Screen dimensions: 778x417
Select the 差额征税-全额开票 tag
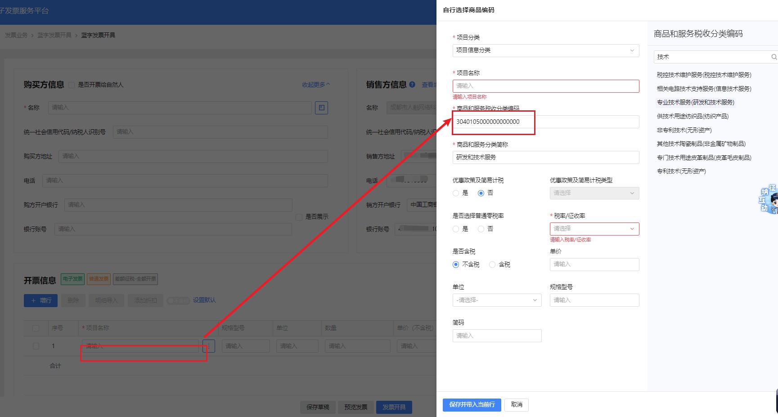pyautogui.click(x=135, y=279)
